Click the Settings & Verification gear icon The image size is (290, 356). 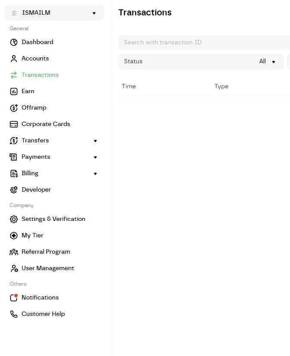pyautogui.click(x=14, y=219)
